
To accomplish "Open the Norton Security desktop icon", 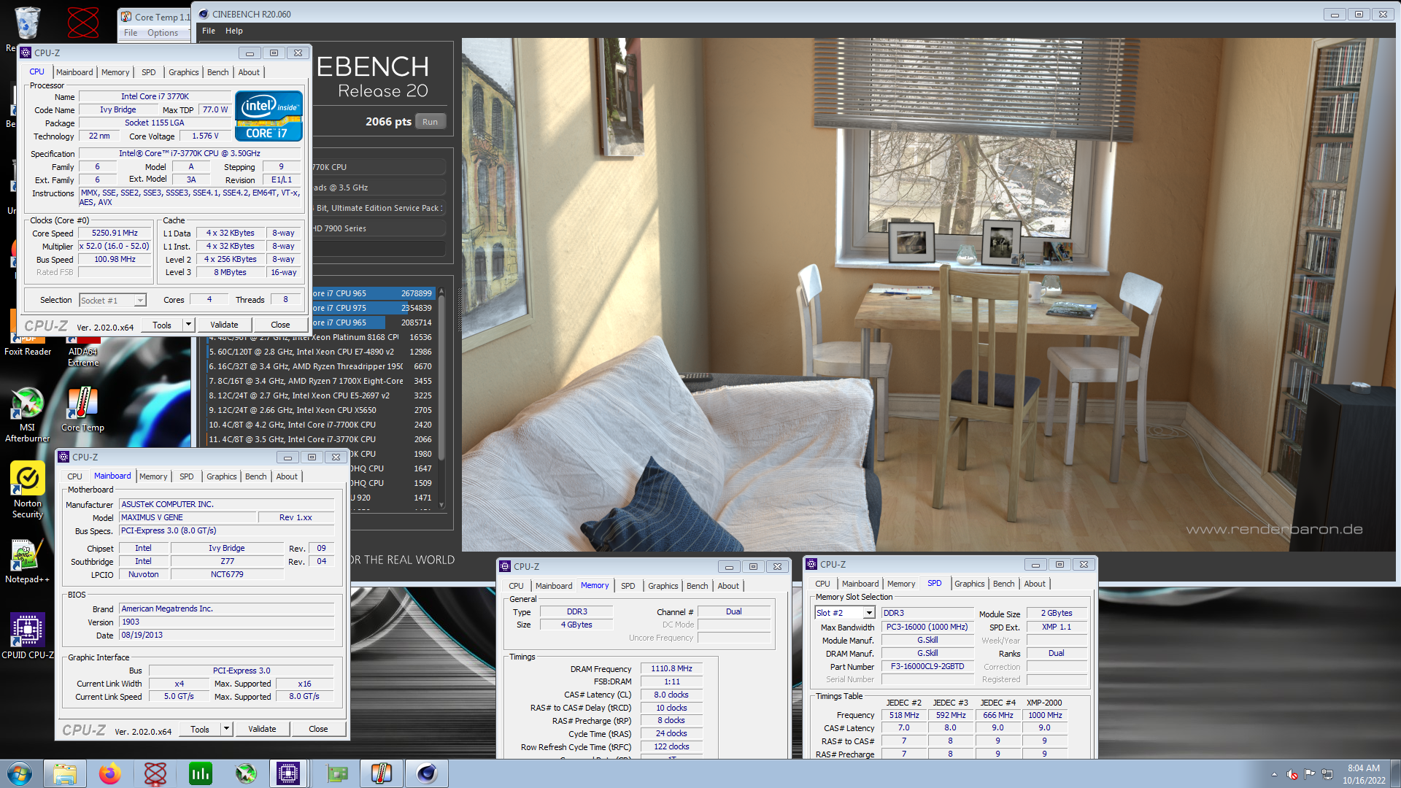I will [27, 490].
